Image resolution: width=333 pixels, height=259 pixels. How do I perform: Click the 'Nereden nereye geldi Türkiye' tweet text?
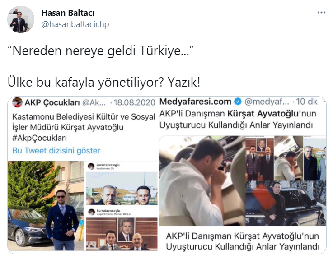[x=101, y=51]
